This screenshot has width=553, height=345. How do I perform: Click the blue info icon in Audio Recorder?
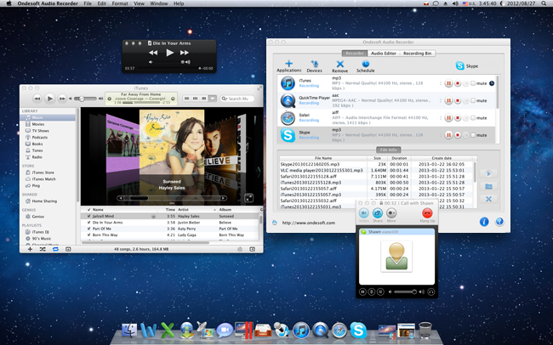(484, 222)
